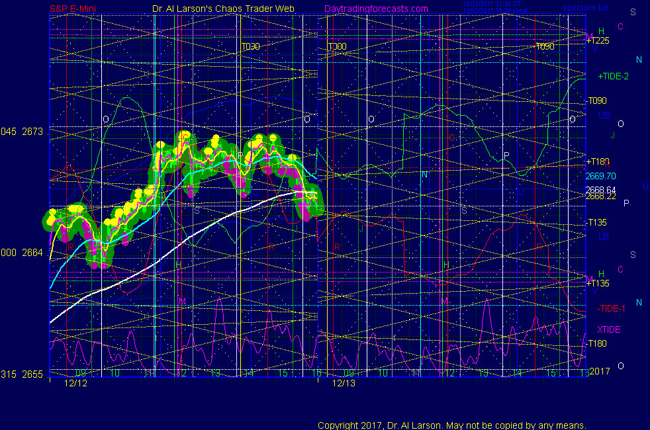Click the 2017 year label at lower right
Viewport: 650px width, 430px height.
coord(600,371)
